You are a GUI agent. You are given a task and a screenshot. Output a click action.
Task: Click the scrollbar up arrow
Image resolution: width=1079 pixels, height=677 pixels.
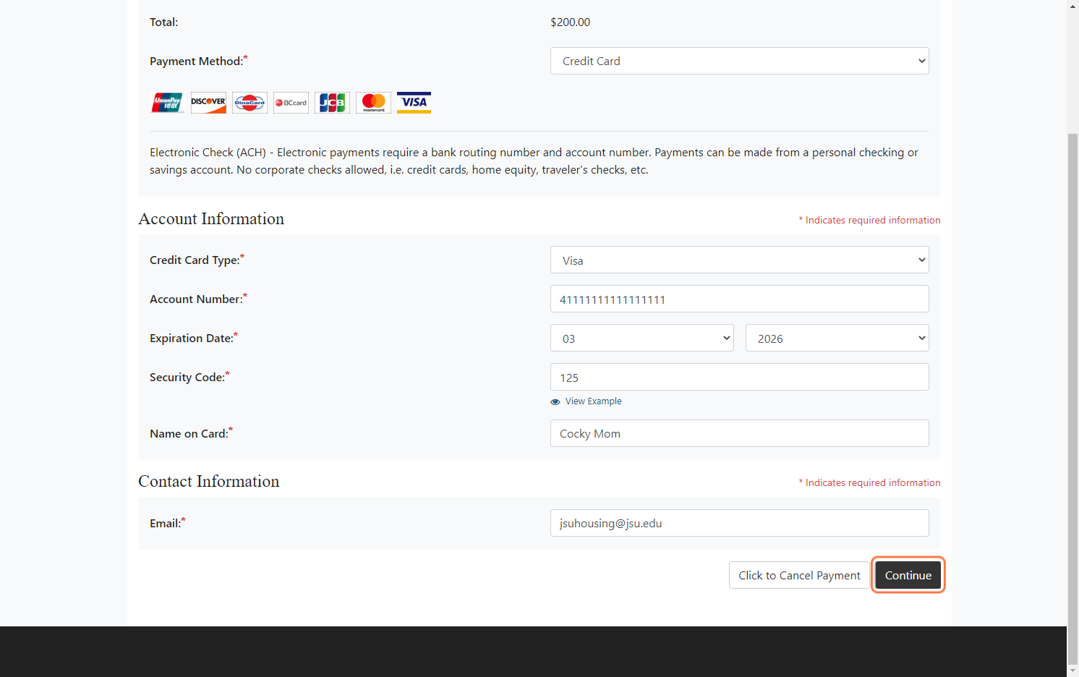click(x=1072, y=6)
